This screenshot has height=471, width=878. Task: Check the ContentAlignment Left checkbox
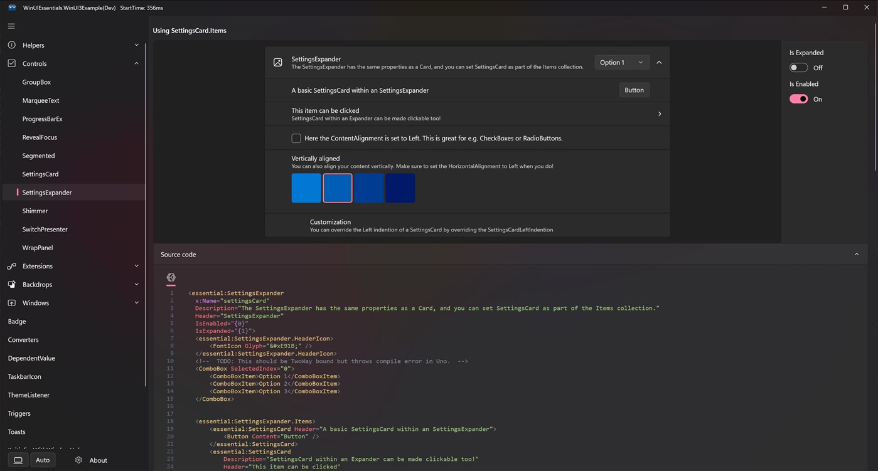(x=296, y=138)
